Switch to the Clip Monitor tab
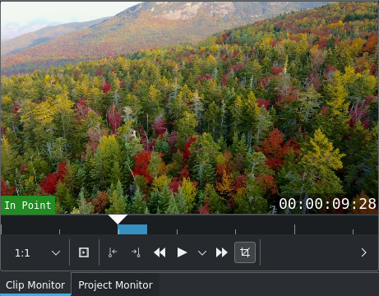The image size is (379, 296). [x=35, y=285]
